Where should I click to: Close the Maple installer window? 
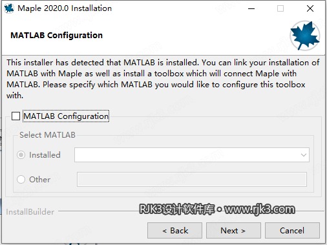tap(310, 8)
